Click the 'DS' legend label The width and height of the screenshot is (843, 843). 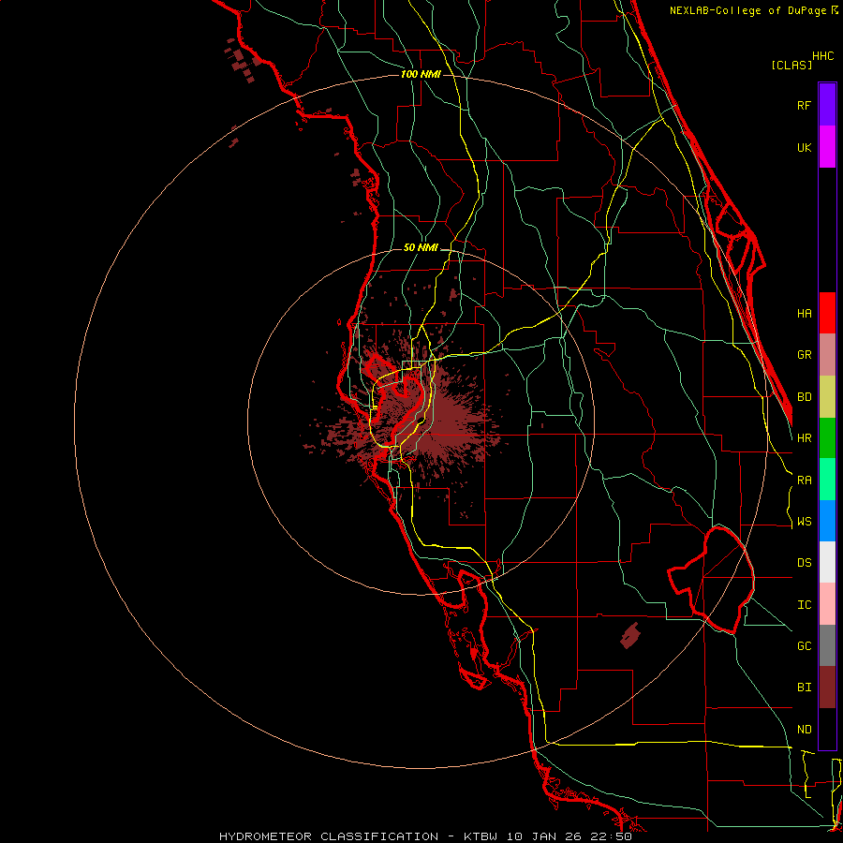(x=805, y=563)
